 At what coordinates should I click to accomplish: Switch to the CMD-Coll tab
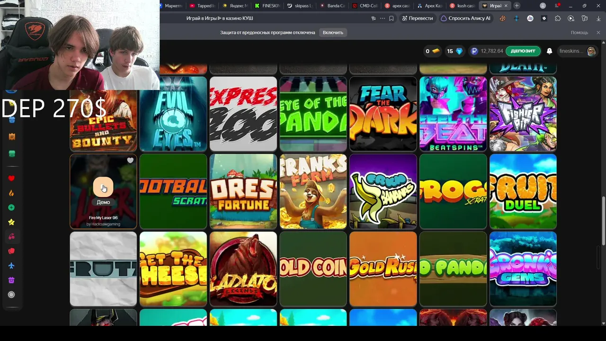pyautogui.click(x=365, y=6)
